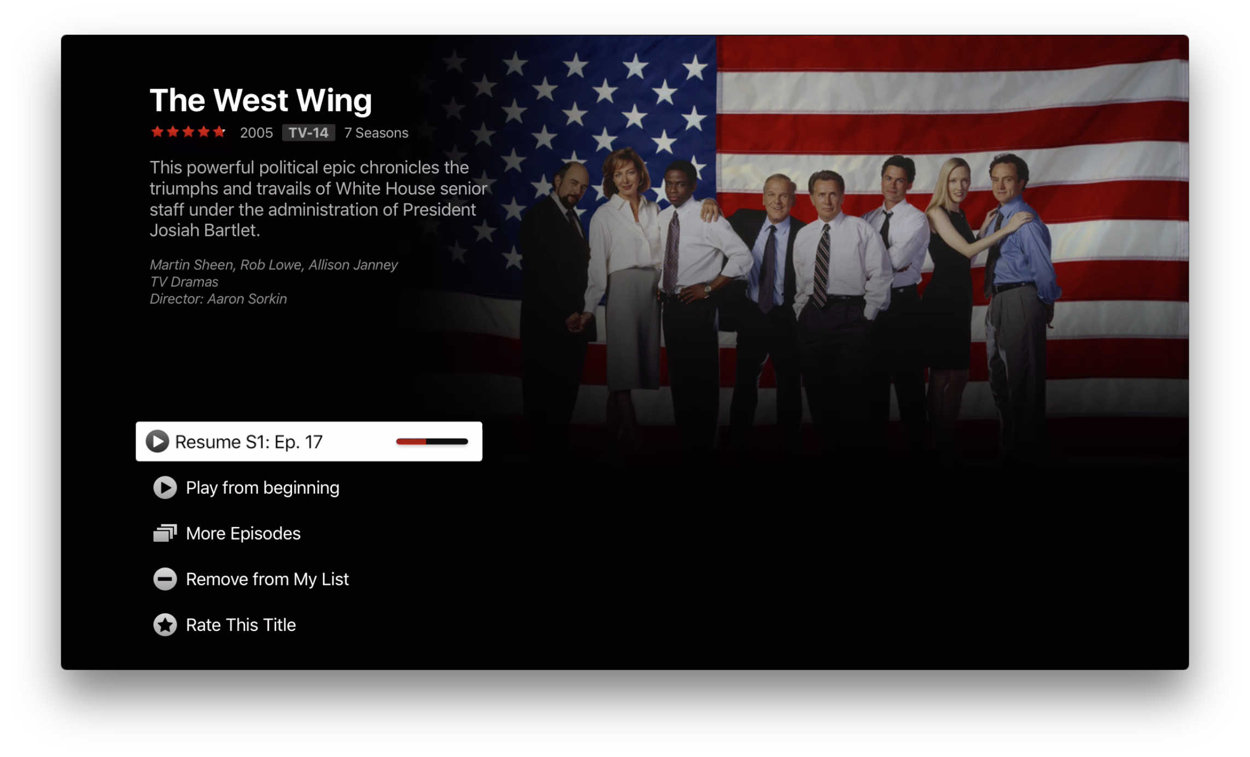Click the play icon beside Resume S1: Ep. 17

click(x=157, y=441)
